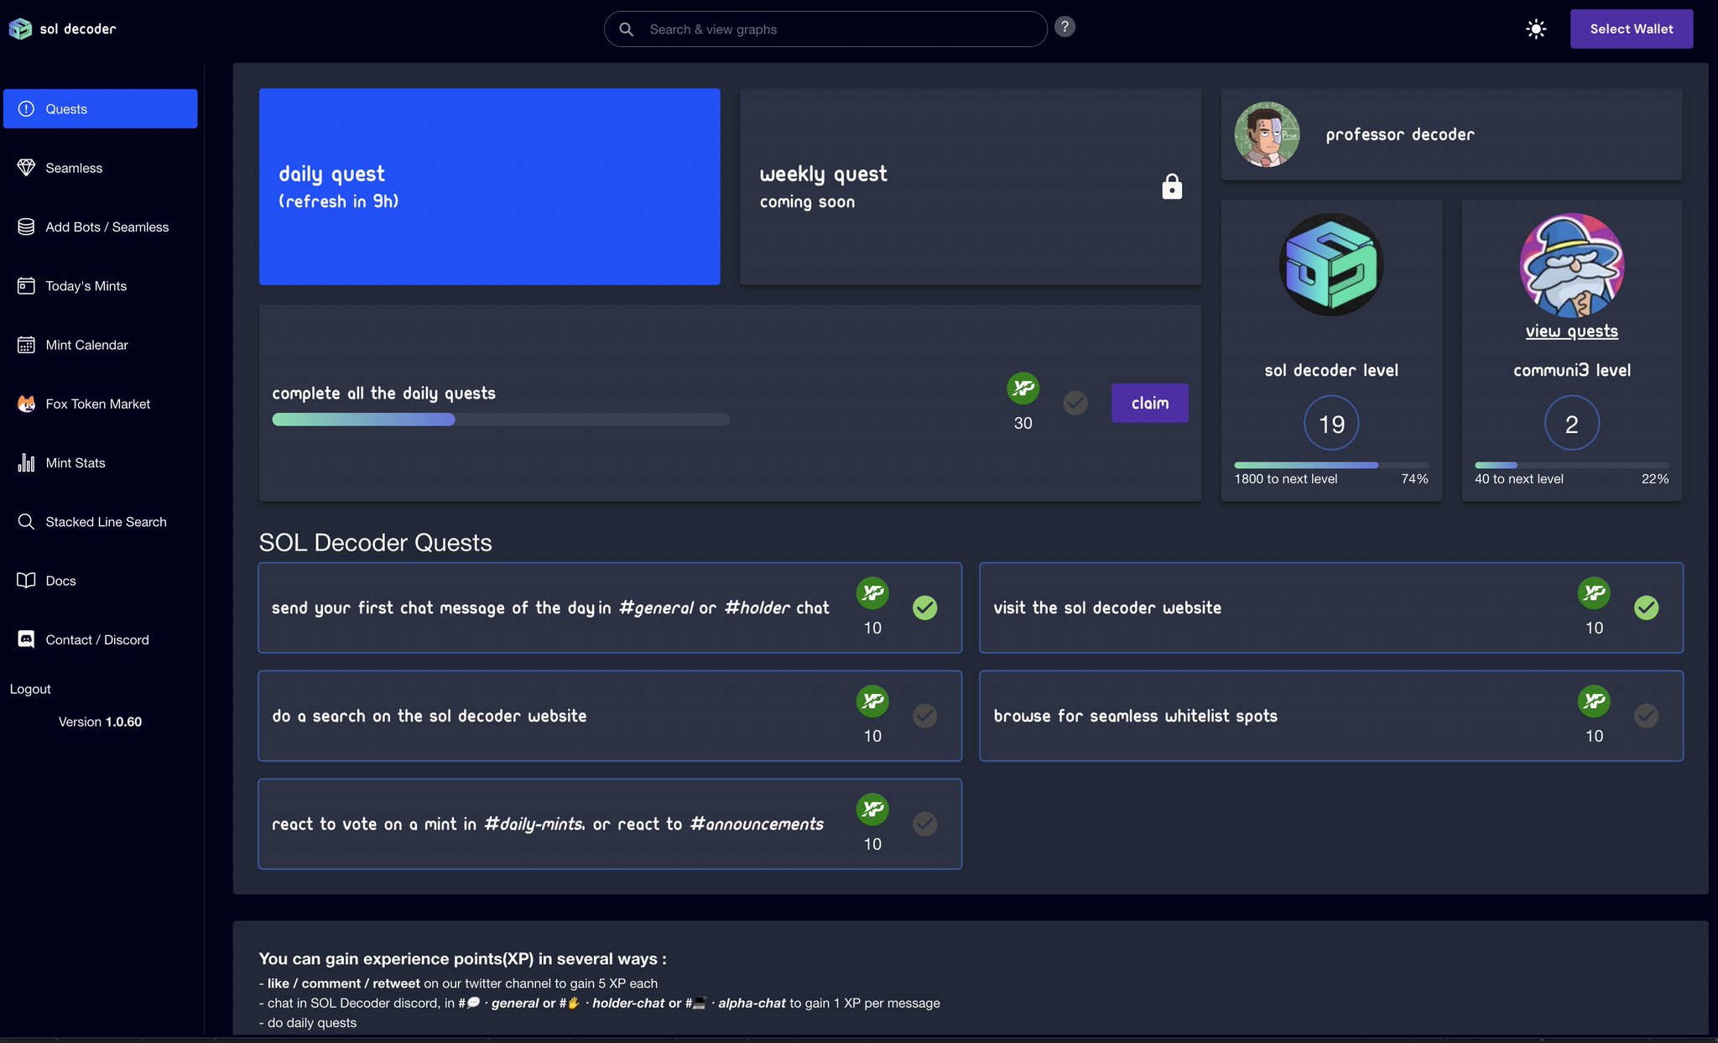The height and width of the screenshot is (1043, 1718).
Task: Click the weekly quest lock icon
Action: click(x=1172, y=186)
